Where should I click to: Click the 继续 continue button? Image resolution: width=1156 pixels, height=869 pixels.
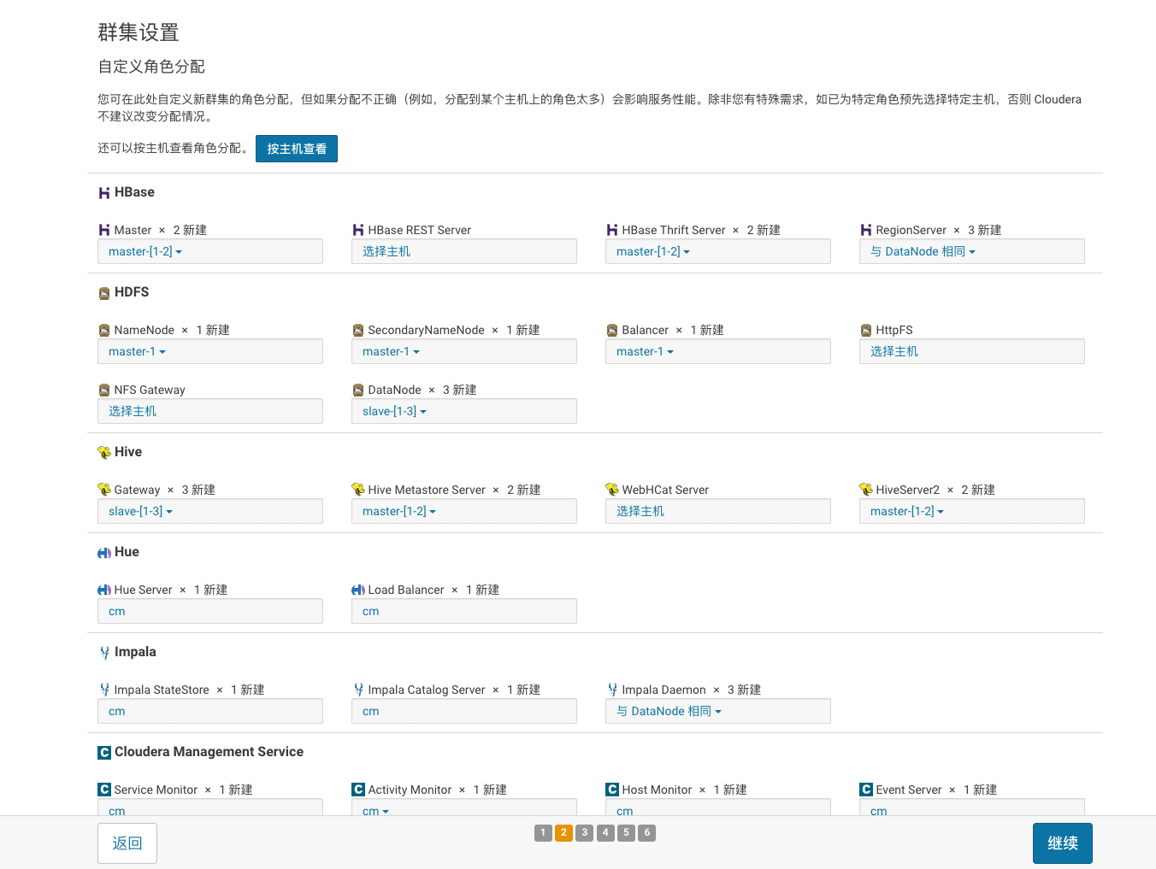pos(1063,843)
